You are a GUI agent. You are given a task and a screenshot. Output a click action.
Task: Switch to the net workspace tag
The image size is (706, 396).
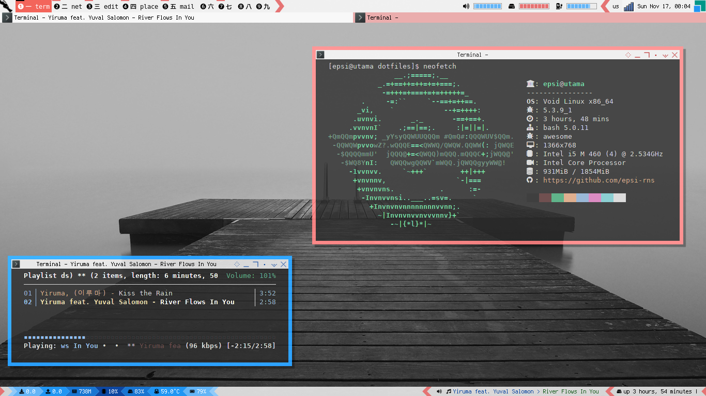(68, 7)
